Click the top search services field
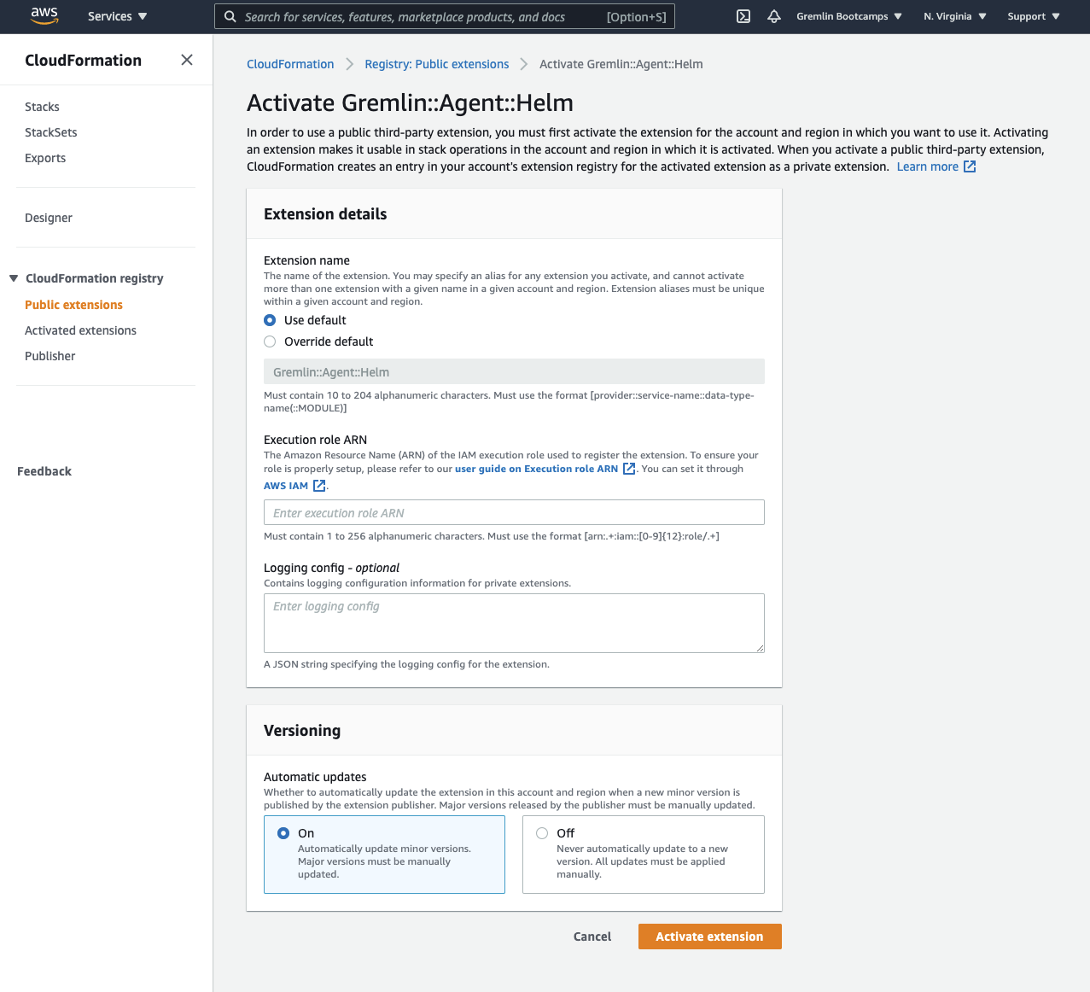This screenshot has height=992, width=1090. (444, 16)
